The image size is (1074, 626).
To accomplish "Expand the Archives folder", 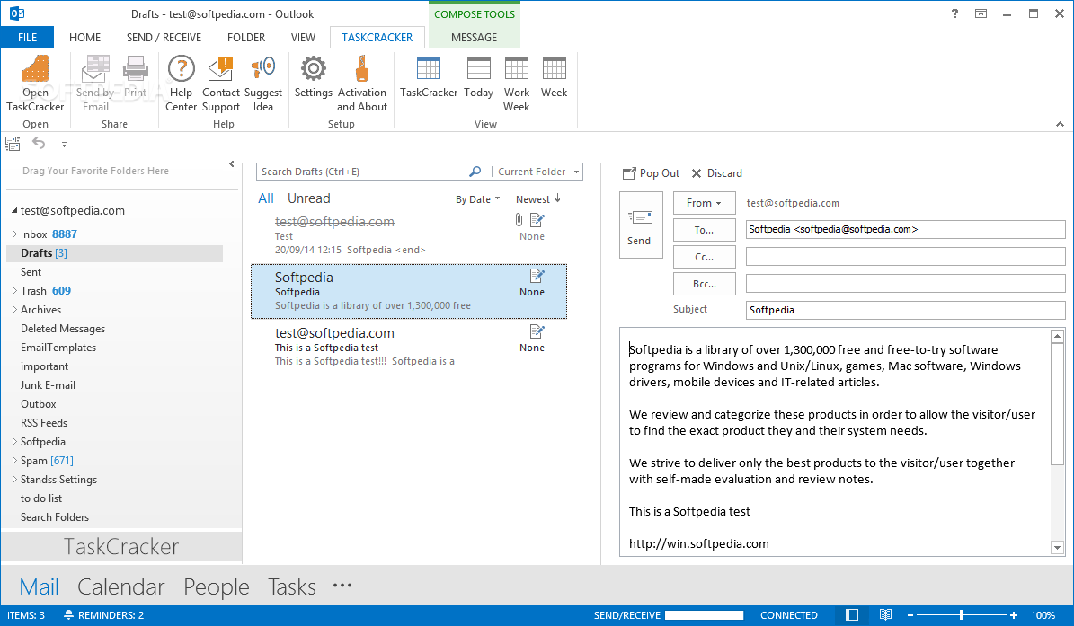I will click(14, 309).
